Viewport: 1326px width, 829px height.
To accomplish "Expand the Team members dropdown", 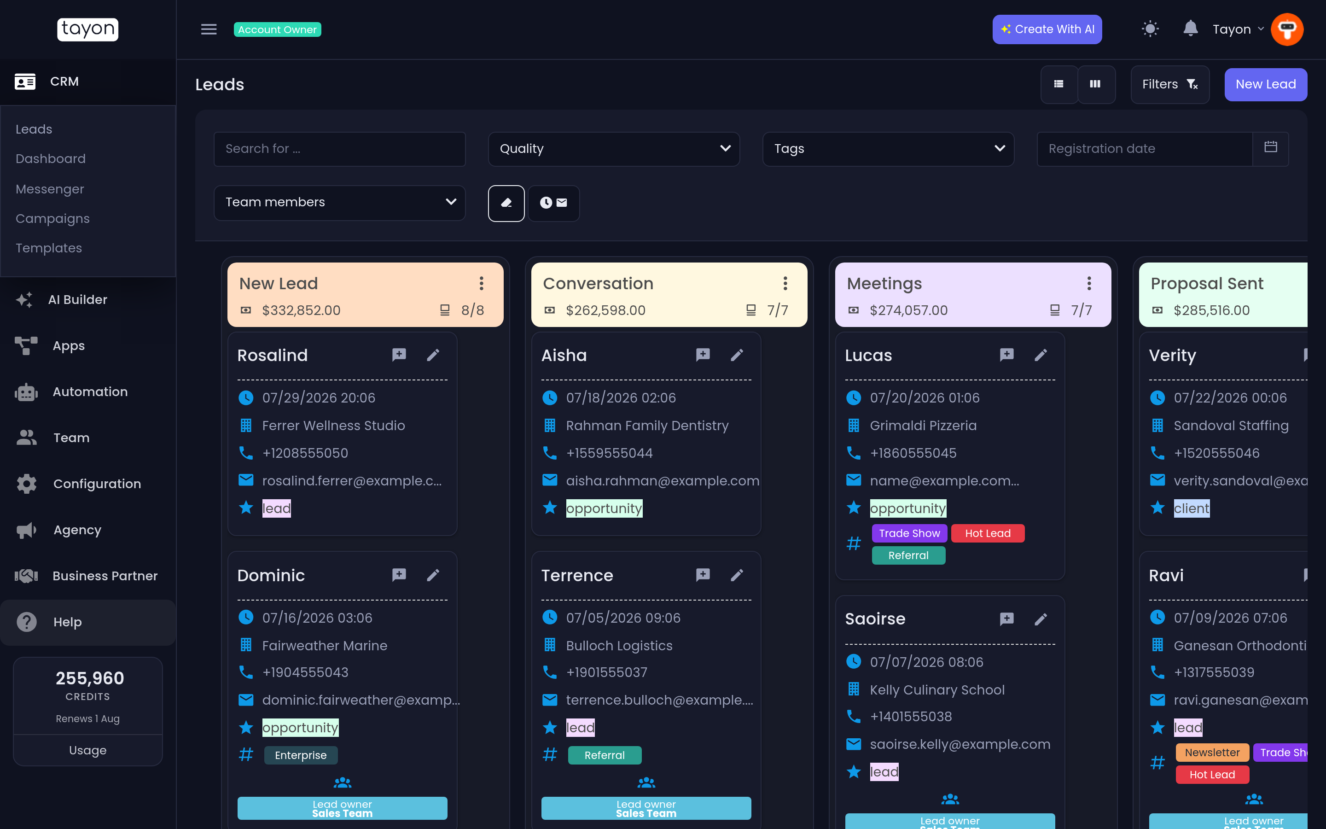I will (x=339, y=203).
